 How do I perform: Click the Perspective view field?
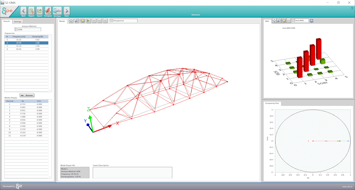coord(125,20)
